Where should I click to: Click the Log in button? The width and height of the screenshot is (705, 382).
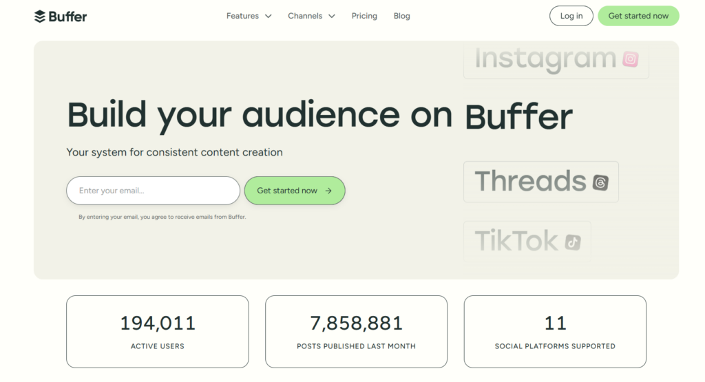coord(571,16)
